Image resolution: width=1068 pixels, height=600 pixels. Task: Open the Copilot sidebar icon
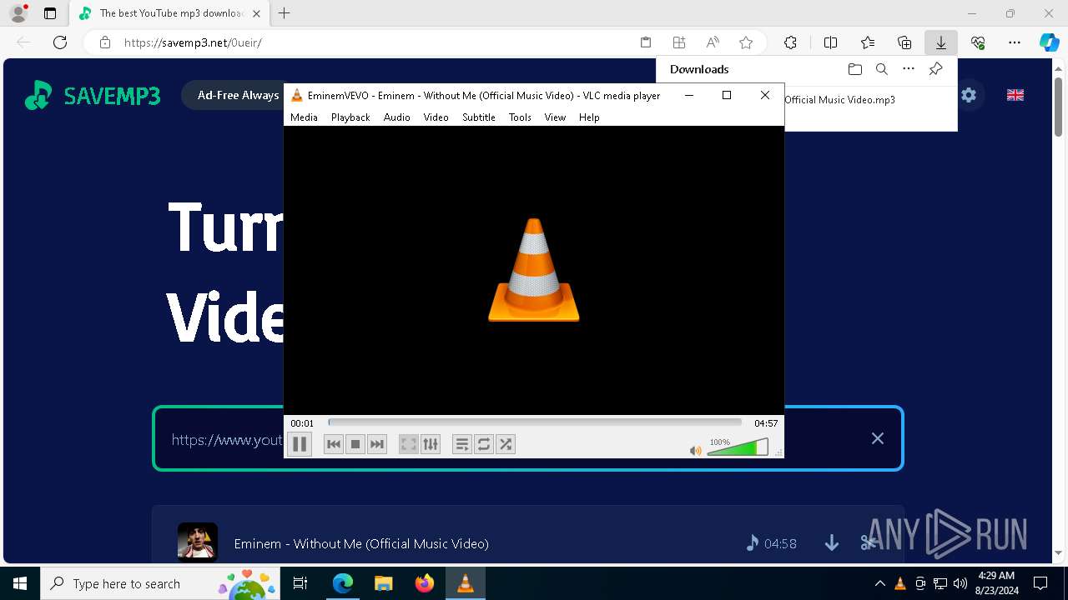1049,42
